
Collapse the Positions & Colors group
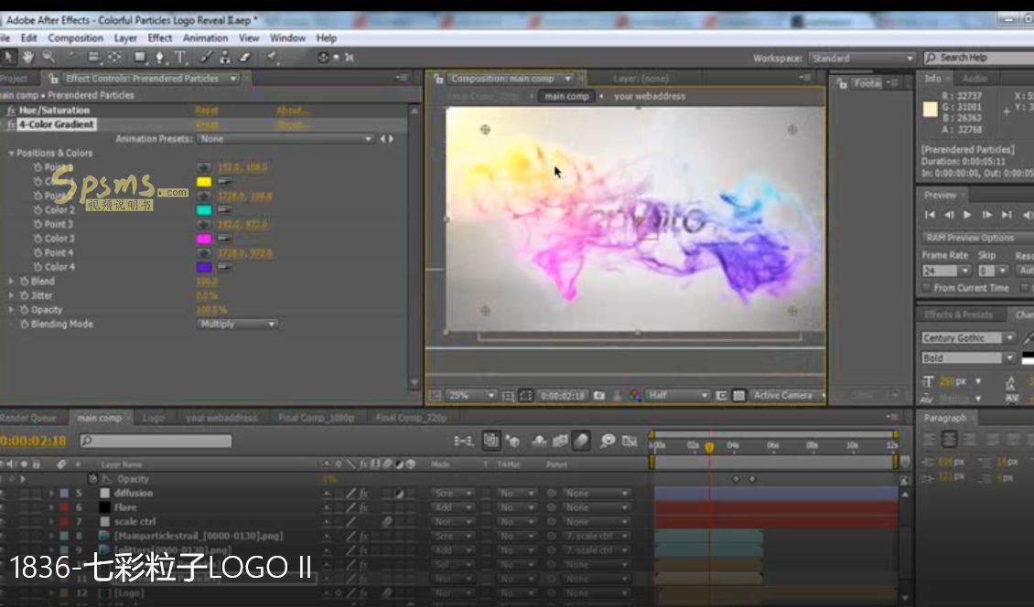[x=11, y=153]
